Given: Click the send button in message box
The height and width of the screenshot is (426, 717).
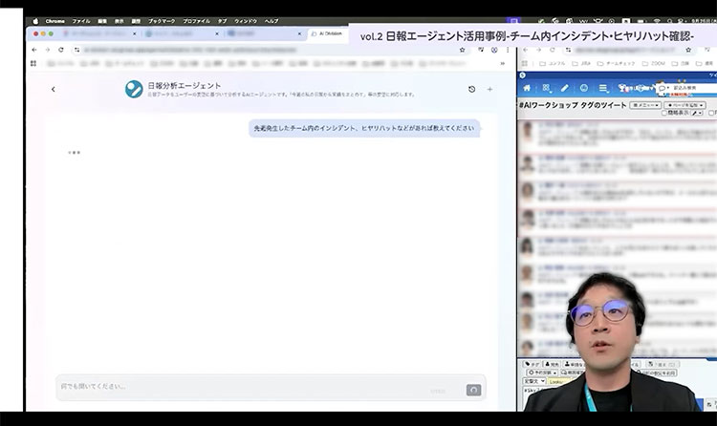Looking at the screenshot, I should tap(472, 390).
